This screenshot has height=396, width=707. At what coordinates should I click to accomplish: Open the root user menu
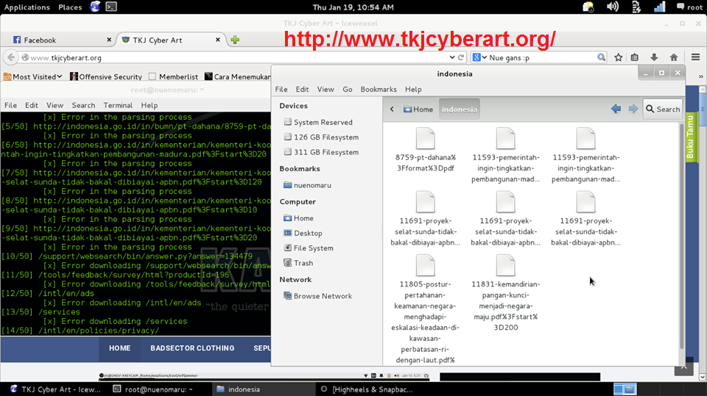point(689,7)
